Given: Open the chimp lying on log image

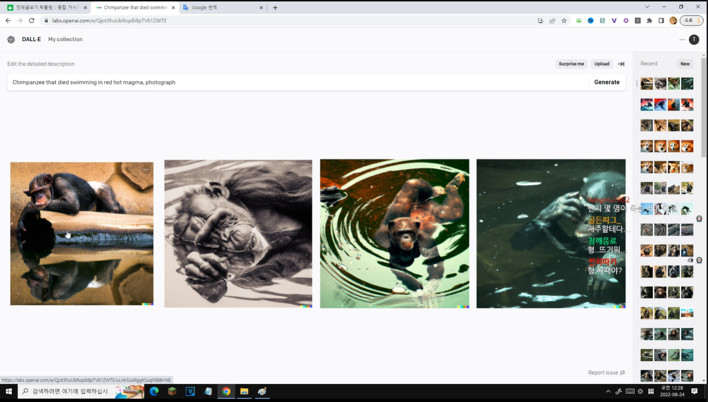Looking at the screenshot, I should coord(82,234).
